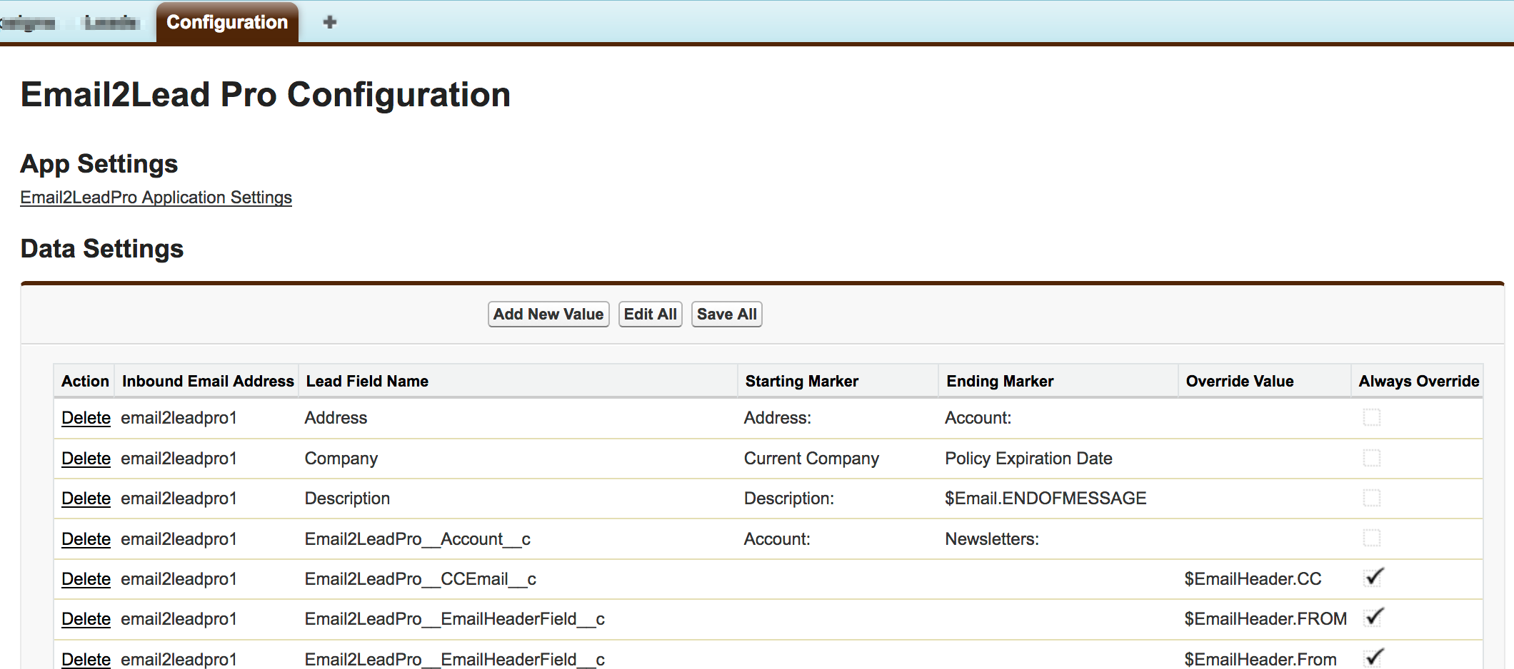
Task: Delete the Description field mapping
Action: click(85, 499)
